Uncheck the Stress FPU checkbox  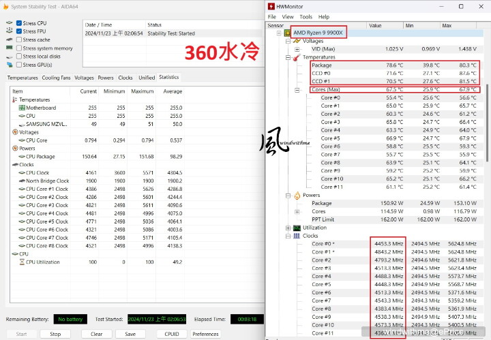[x=19, y=31]
